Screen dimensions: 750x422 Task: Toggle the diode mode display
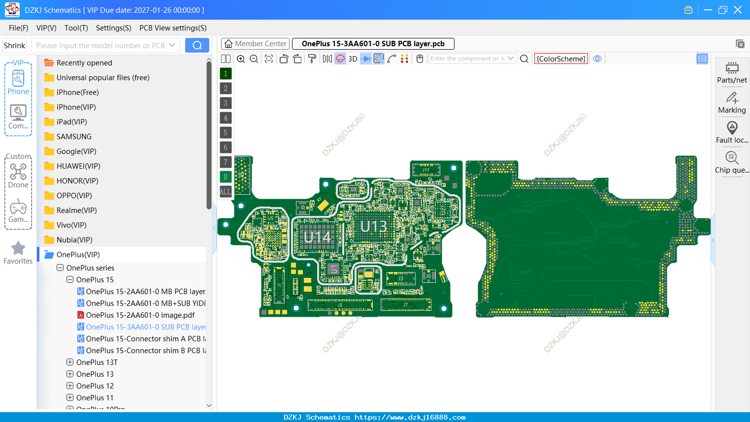click(366, 59)
